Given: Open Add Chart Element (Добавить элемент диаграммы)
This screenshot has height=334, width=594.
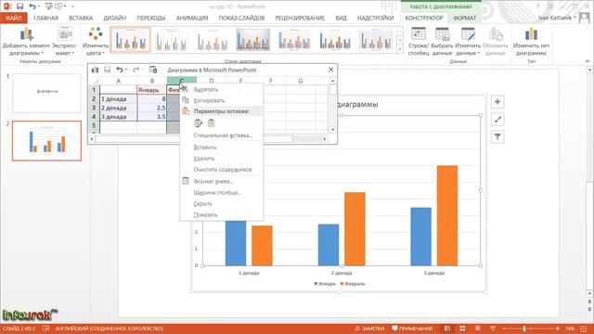Looking at the screenshot, I should (x=26, y=42).
